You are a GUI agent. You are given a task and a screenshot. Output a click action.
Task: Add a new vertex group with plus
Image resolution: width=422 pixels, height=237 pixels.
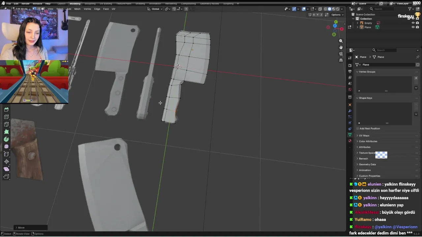(x=416, y=78)
